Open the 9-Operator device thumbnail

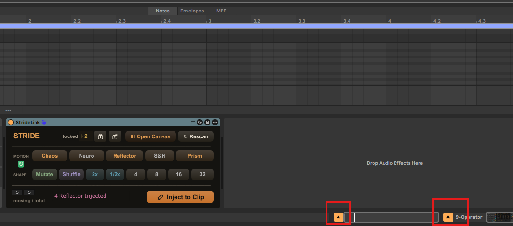[x=499, y=217]
